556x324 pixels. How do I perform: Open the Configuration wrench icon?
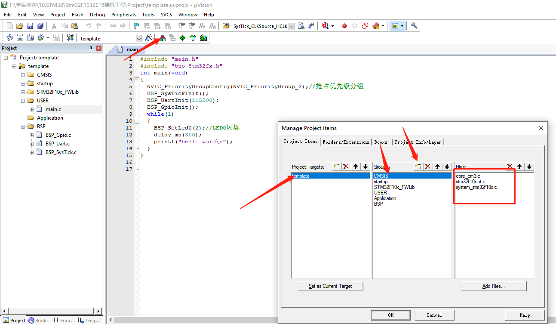tap(414, 26)
